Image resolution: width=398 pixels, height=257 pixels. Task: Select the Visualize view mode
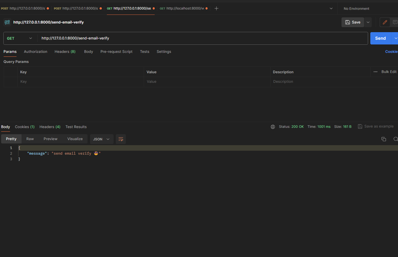coord(75,139)
